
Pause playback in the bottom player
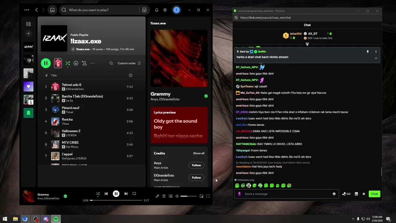pyautogui.click(x=116, y=194)
